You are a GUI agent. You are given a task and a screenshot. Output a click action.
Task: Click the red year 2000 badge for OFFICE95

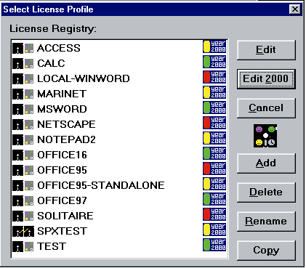pyautogui.click(x=214, y=168)
